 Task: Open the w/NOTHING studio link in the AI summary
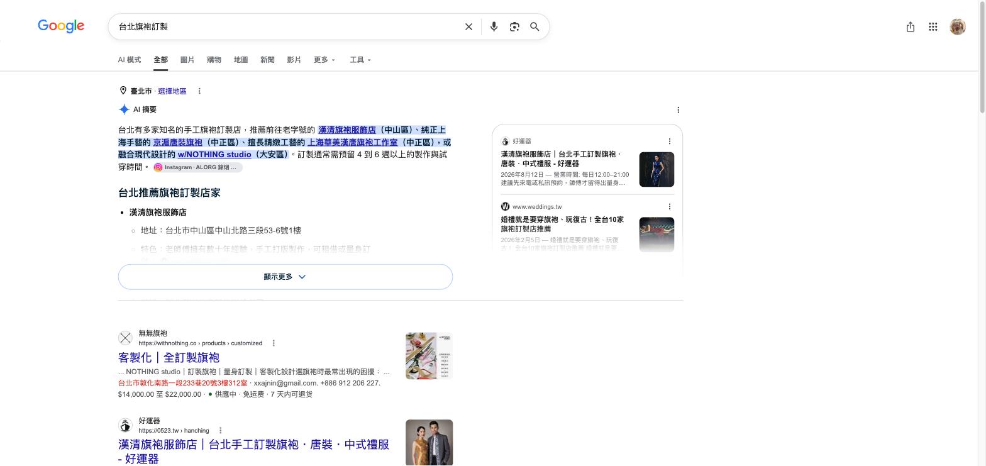pos(214,154)
